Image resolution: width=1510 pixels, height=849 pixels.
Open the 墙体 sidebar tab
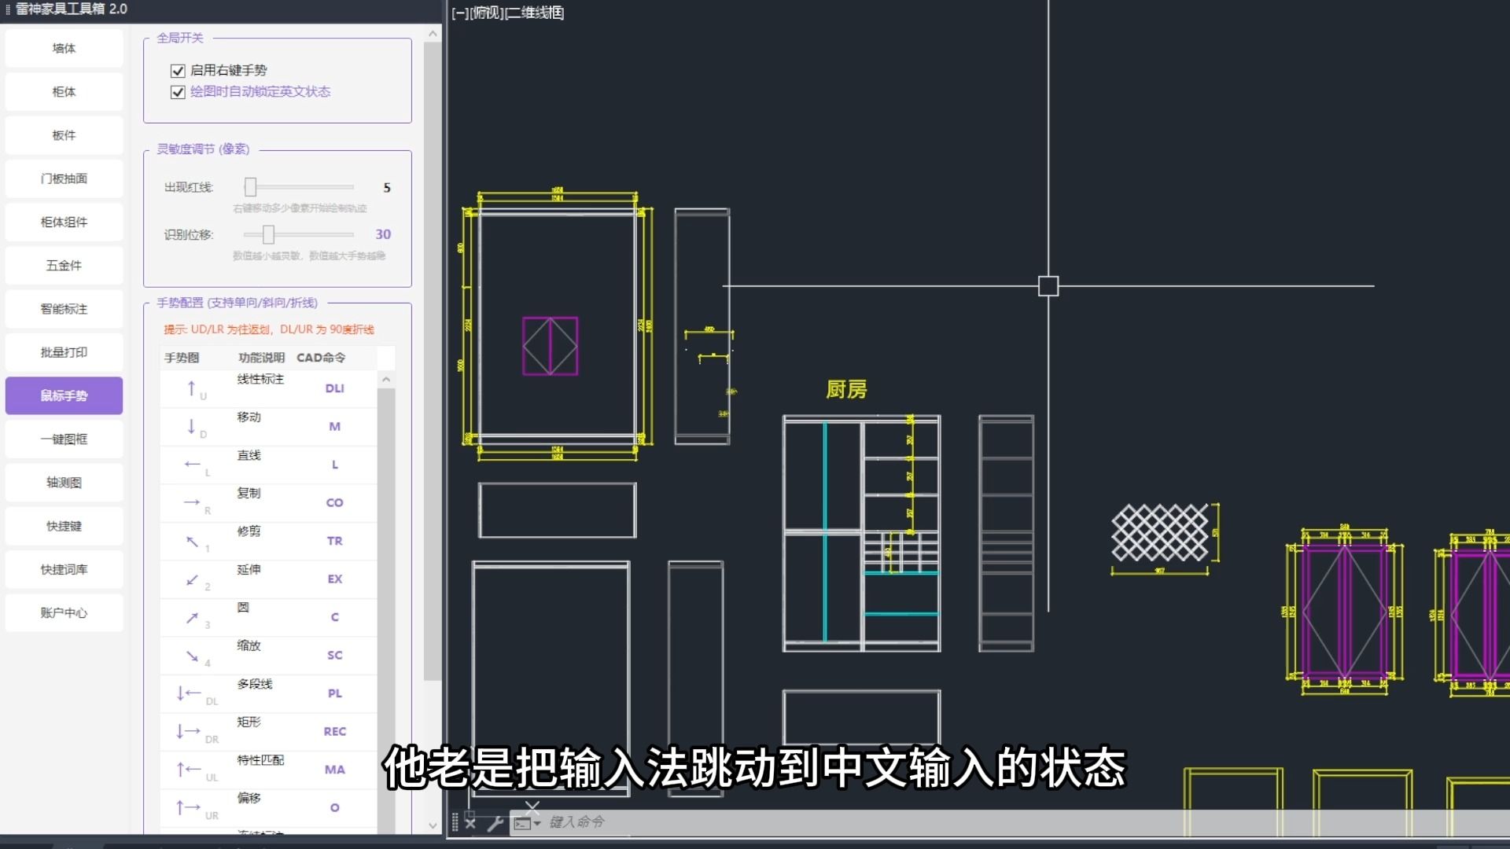click(64, 49)
